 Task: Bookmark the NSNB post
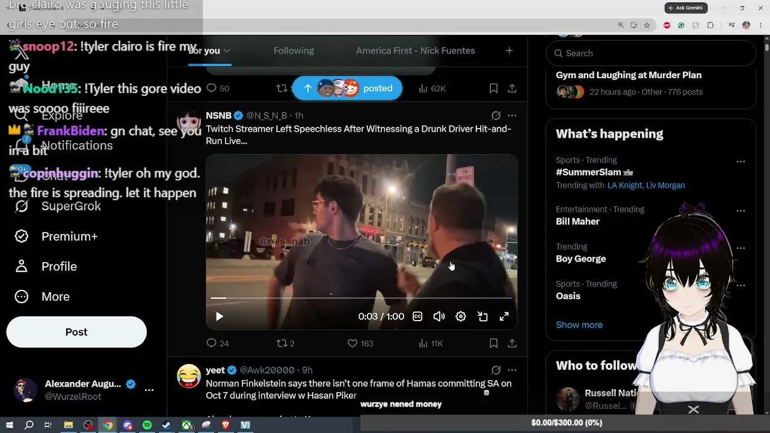493,343
